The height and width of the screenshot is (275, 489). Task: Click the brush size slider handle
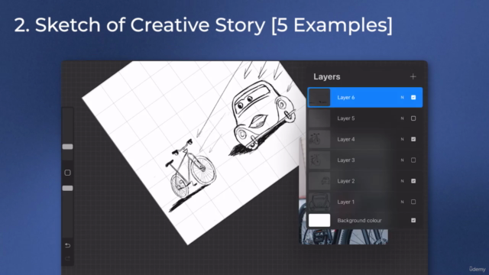click(x=67, y=147)
